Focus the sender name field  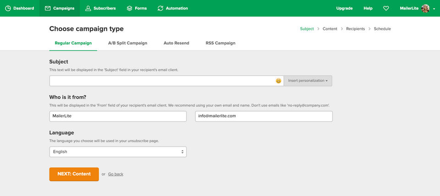click(118, 116)
